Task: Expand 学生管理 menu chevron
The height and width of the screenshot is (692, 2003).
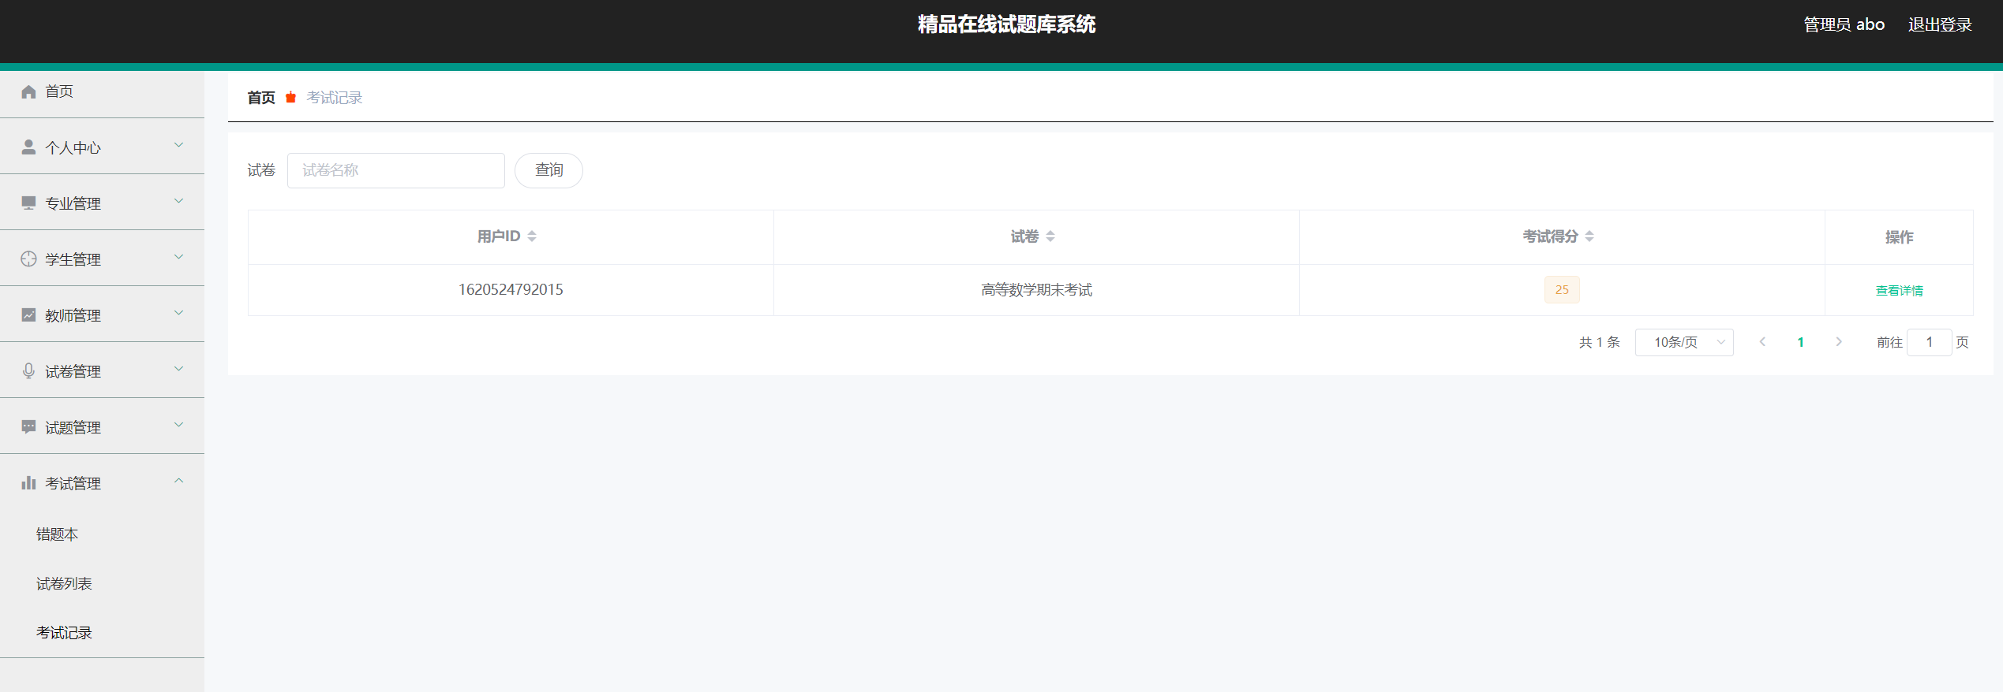Action: coord(179,257)
